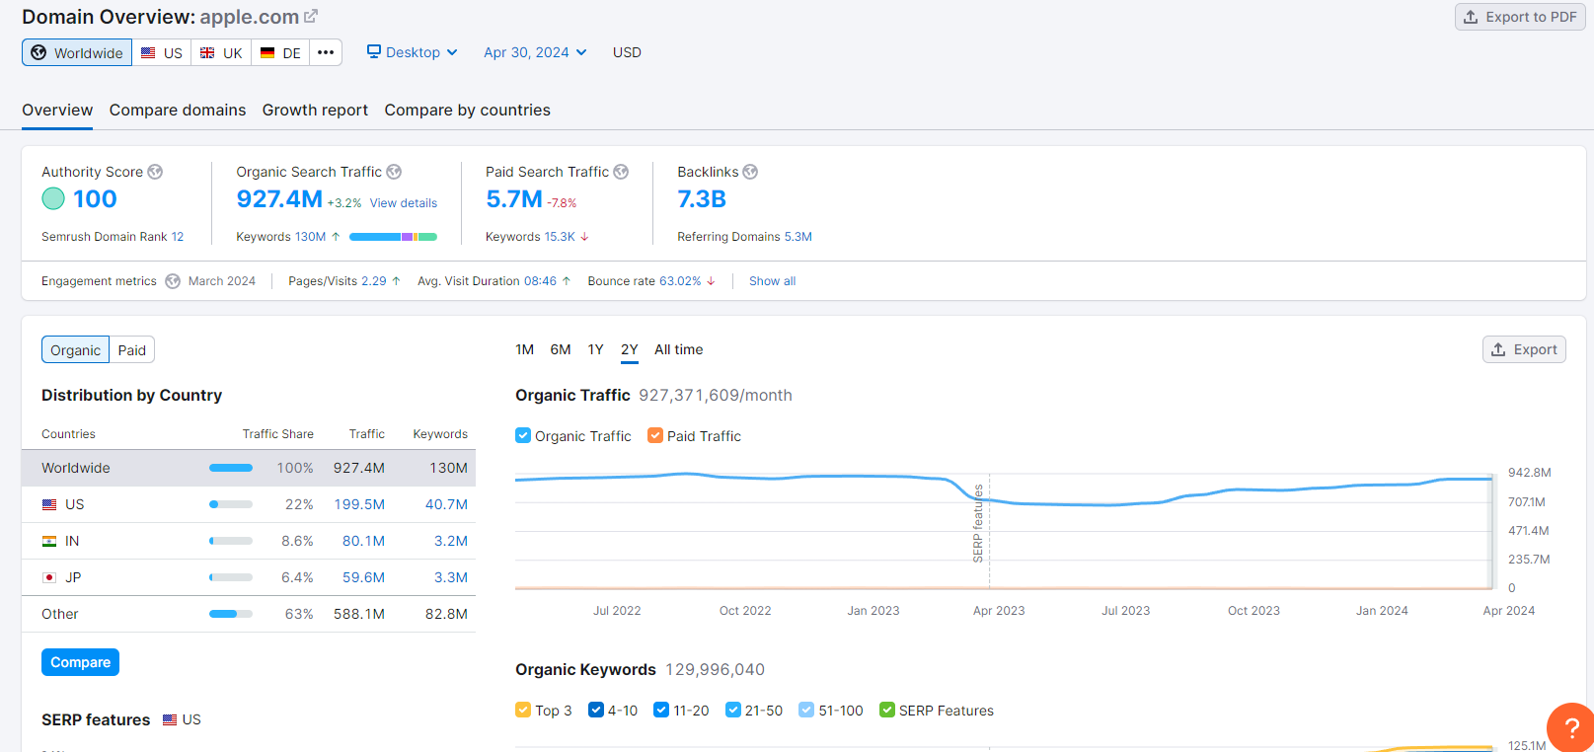
Task: Select Organic distribution toggle
Action: [x=75, y=349]
